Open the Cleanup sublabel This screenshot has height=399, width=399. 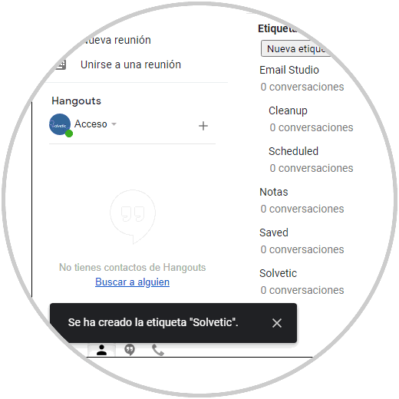click(288, 110)
